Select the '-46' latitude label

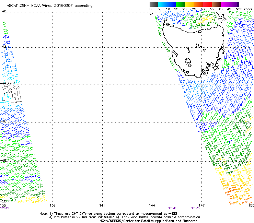(3, 121)
